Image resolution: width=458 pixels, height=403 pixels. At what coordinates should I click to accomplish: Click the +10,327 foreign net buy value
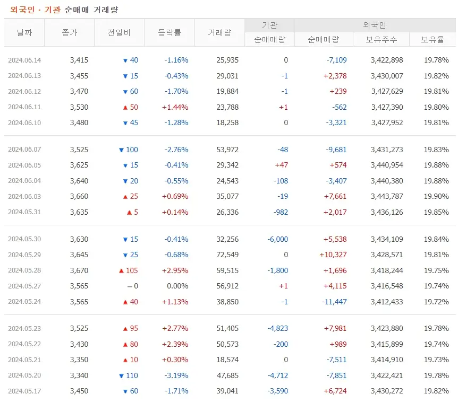332,255
